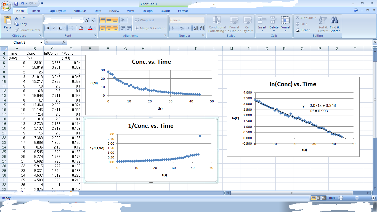Click the Merge & Center icon

(x=149, y=28)
